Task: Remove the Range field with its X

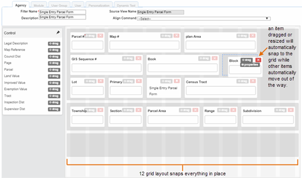Action: click(233, 110)
